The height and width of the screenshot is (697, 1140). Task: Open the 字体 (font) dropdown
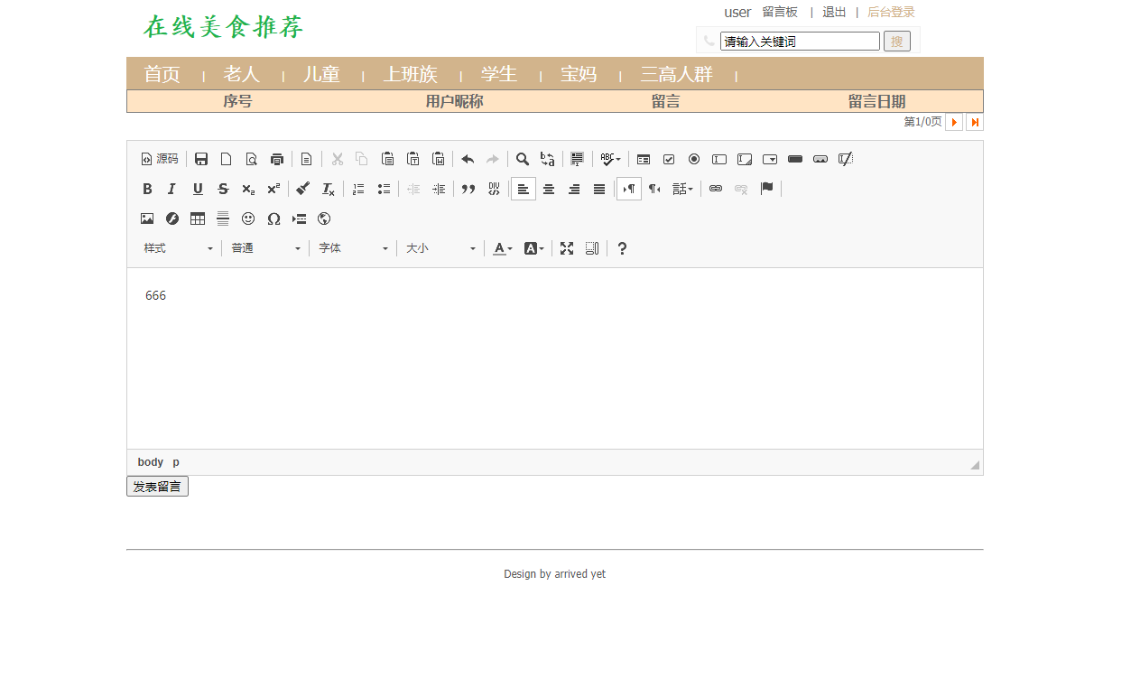[x=352, y=247]
